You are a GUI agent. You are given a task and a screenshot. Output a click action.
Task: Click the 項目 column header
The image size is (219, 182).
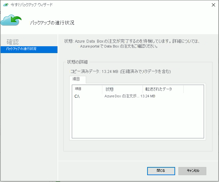[x=87, y=89]
